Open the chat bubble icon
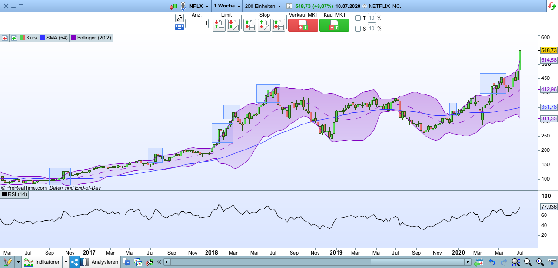558x268 pixels. tap(126, 261)
